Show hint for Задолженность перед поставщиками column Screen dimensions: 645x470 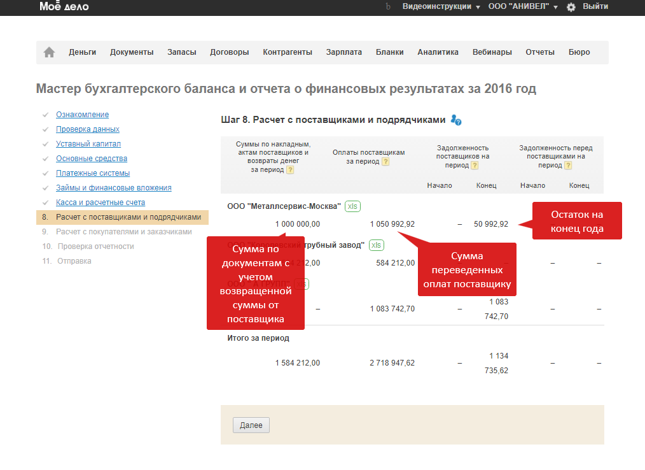(x=568, y=165)
